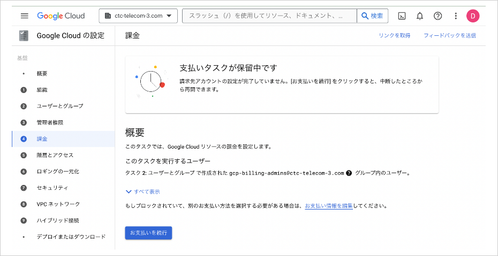Select step 1 組織 in sidebar
Viewport: 498px width, 256px height.
(x=64, y=90)
